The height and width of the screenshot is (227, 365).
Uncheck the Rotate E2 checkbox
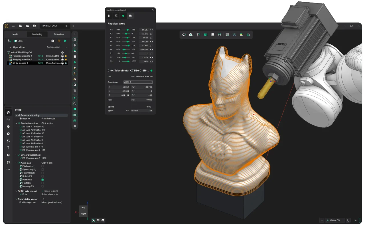point(42,180)
